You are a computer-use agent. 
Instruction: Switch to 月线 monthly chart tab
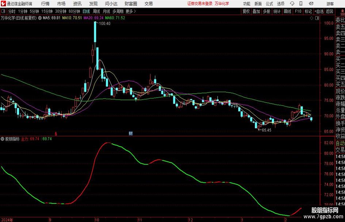point(106,11)
